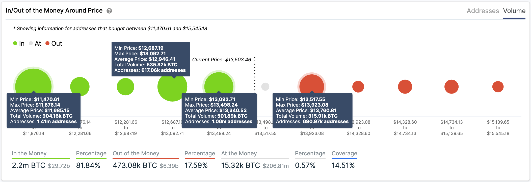Viewport: 531px width, 182px height.
Task: Switch to the Addresses tab
Action: click(x=483, y=11)
